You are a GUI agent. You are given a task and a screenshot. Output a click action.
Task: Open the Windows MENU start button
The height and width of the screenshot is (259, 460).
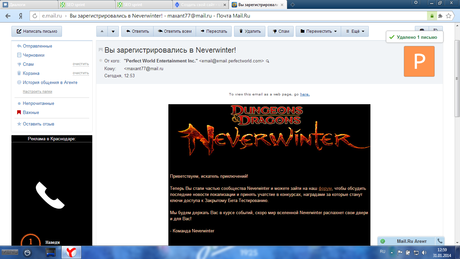click(x=10, y=252)
